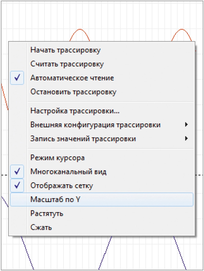Select Начать трассировку menu entry
This screenshot has width=204, height=271.
coord(102,50)
